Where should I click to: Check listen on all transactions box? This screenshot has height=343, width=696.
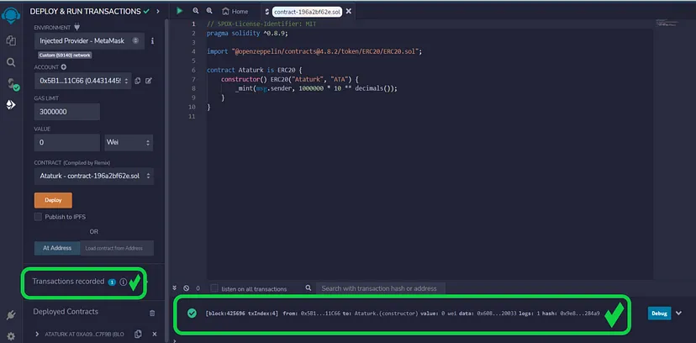click(x=215, y=288)
